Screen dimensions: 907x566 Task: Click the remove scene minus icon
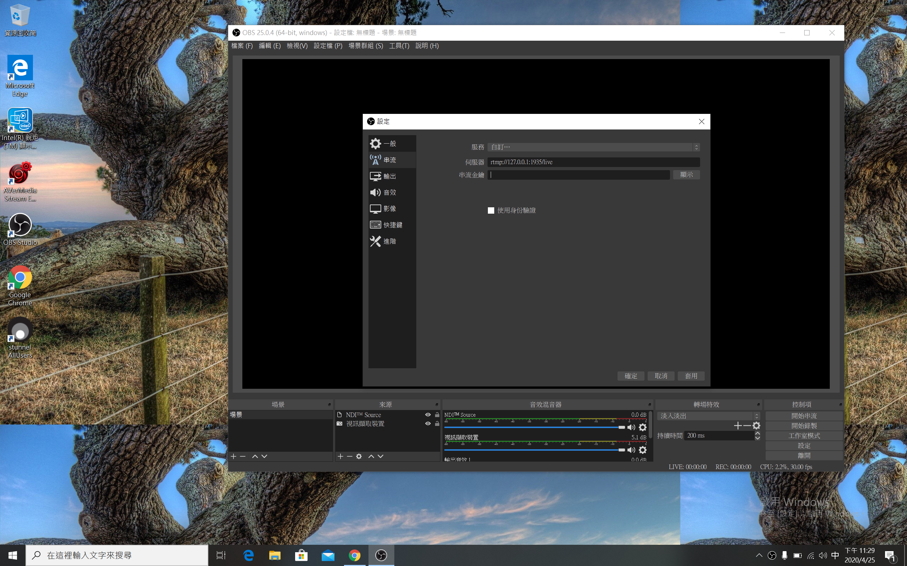[x=242, y=456]
